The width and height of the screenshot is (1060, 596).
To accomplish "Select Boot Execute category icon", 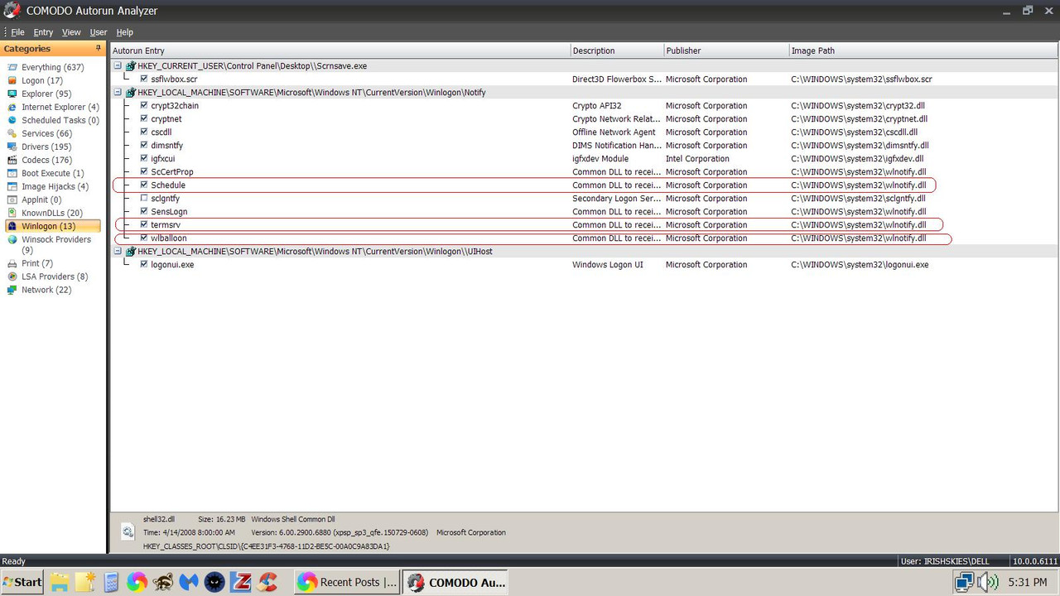I will click(x=12, y=173).
